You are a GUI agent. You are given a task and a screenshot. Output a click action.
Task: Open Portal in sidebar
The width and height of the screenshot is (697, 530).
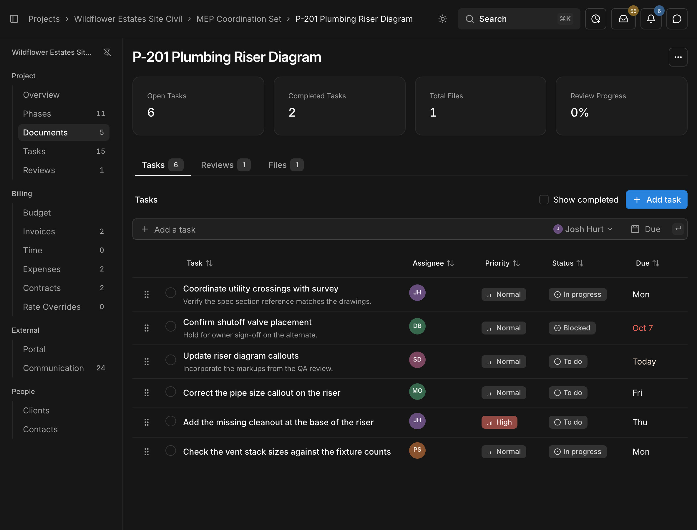tap(64, 349)
